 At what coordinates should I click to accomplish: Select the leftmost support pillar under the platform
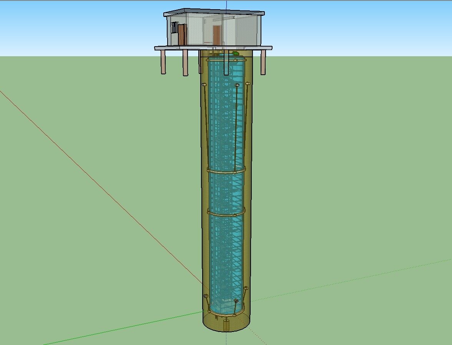(163, 62)
